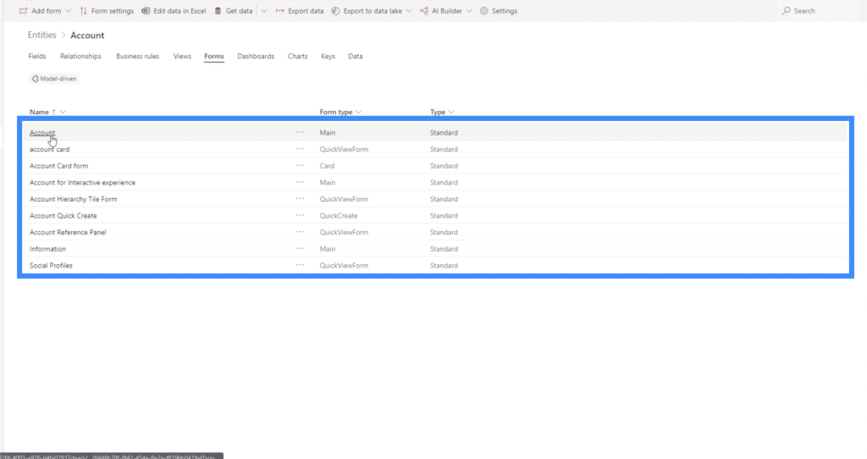This screenshot has width=867, height=459.
Task: Switch to the Data tab
Action: 356,57
